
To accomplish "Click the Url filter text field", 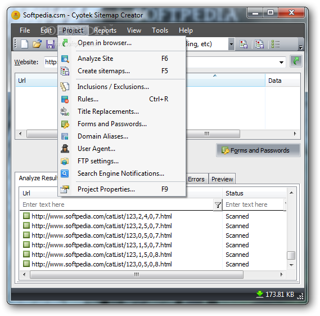I will 117,204.
